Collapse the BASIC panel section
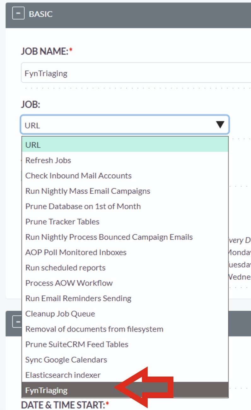Image resolution: width=251 pixels, height=410 pixels. (18, 14)
